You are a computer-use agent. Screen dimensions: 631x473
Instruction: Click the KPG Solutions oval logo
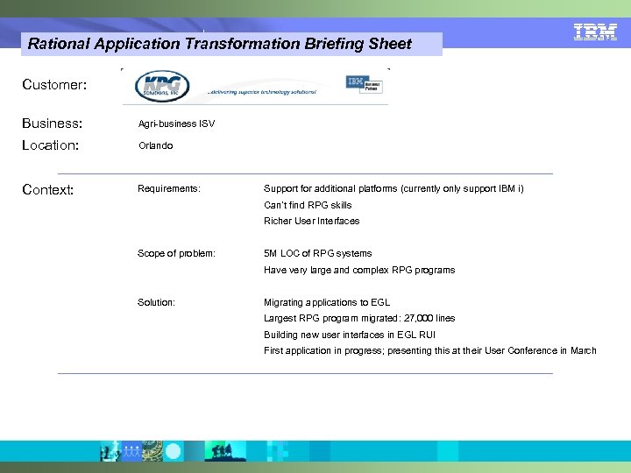click(162, 86)
